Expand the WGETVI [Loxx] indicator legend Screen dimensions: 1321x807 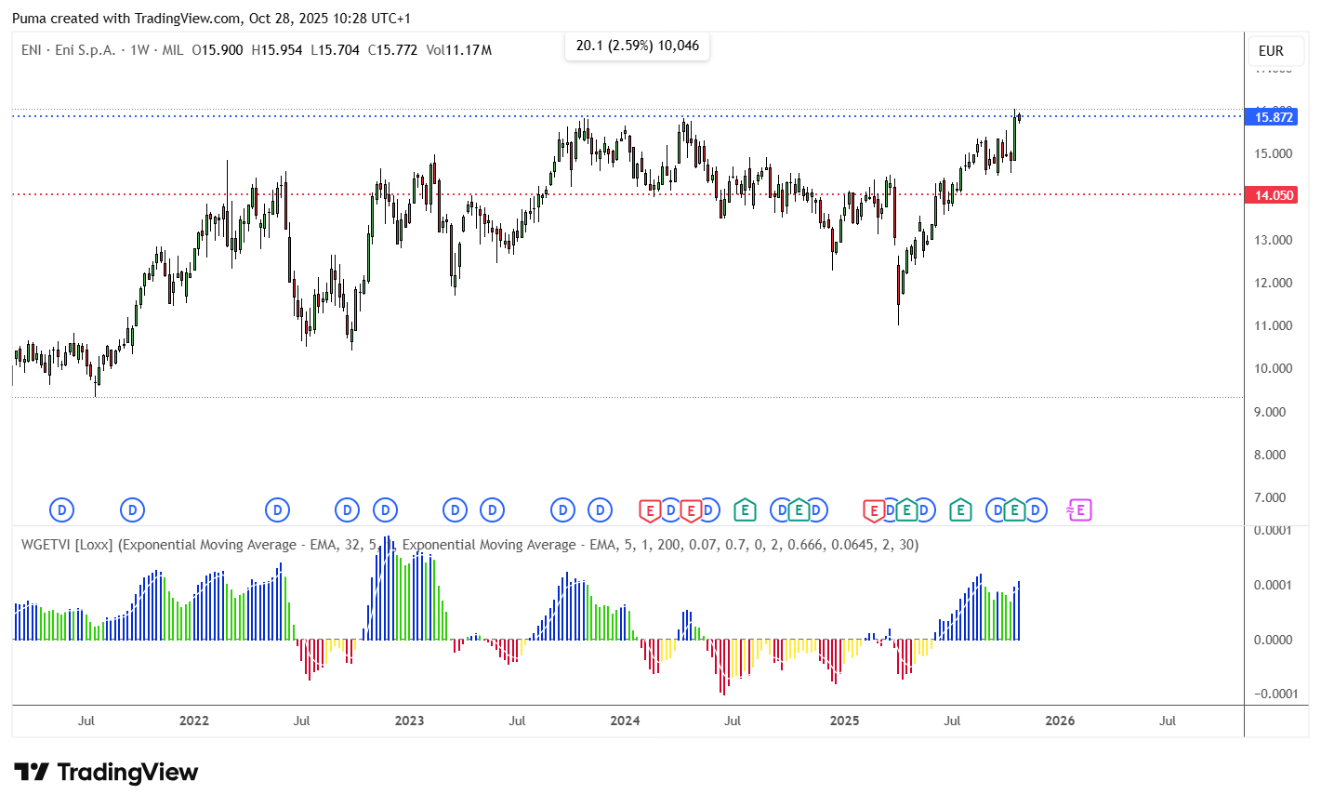[67, 545]
